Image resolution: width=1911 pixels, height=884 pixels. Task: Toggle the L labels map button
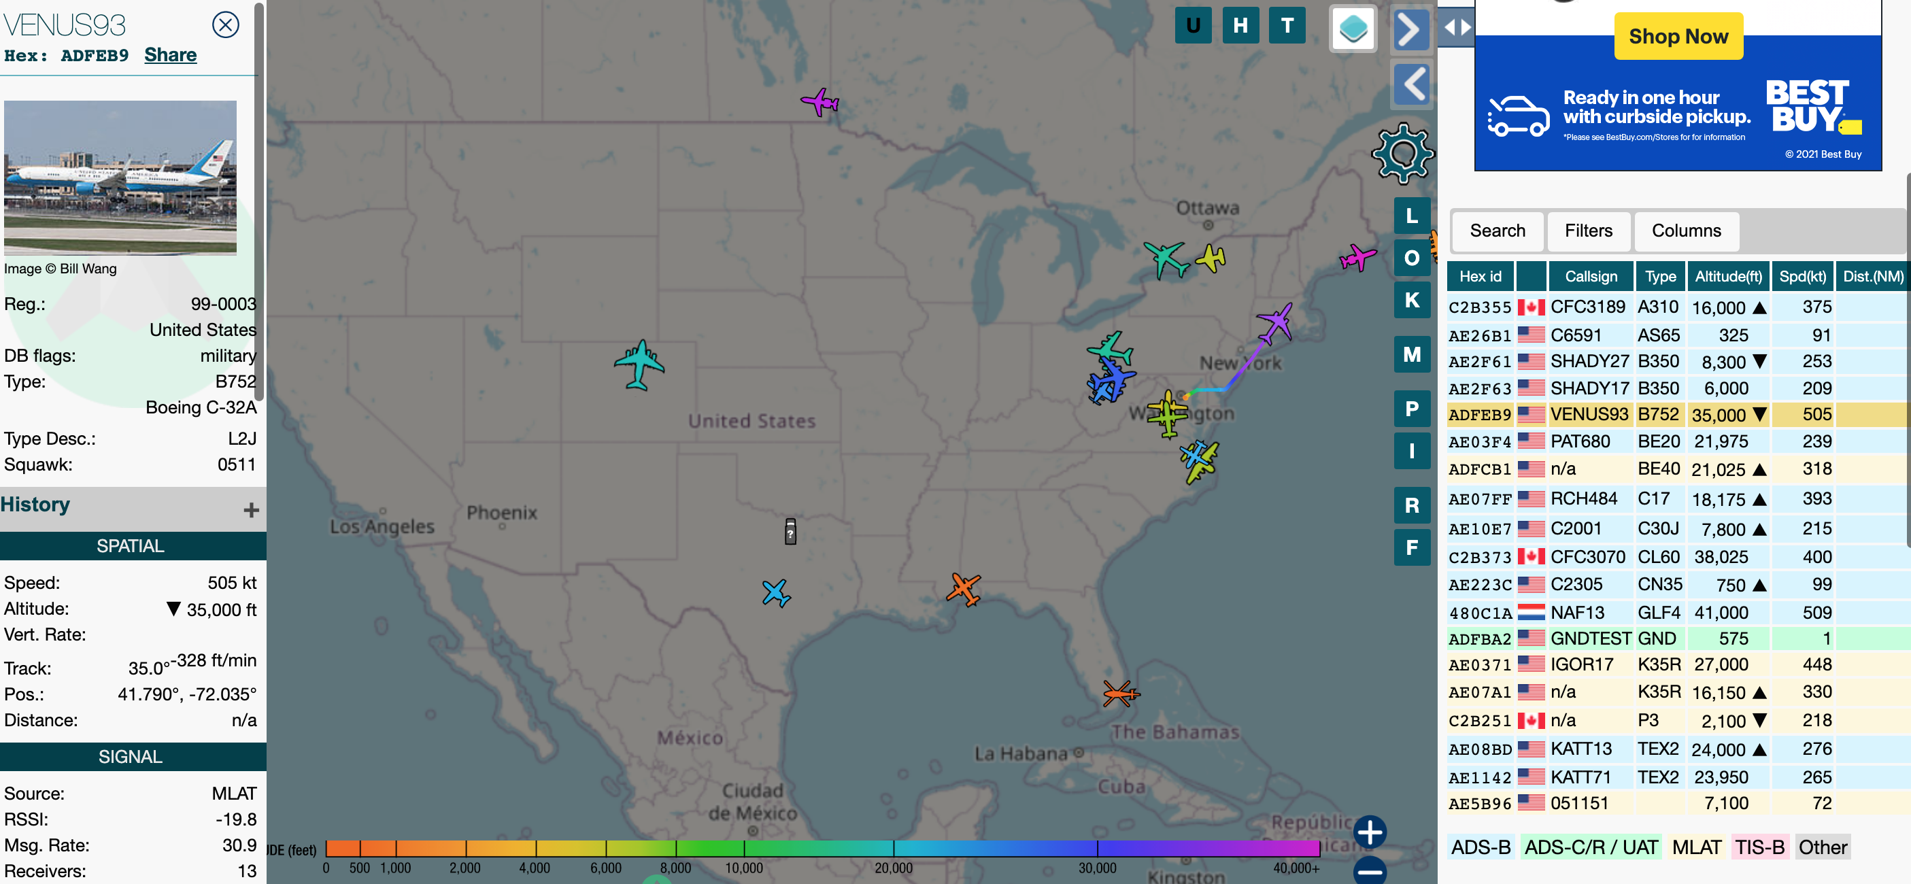(1412, 216)
